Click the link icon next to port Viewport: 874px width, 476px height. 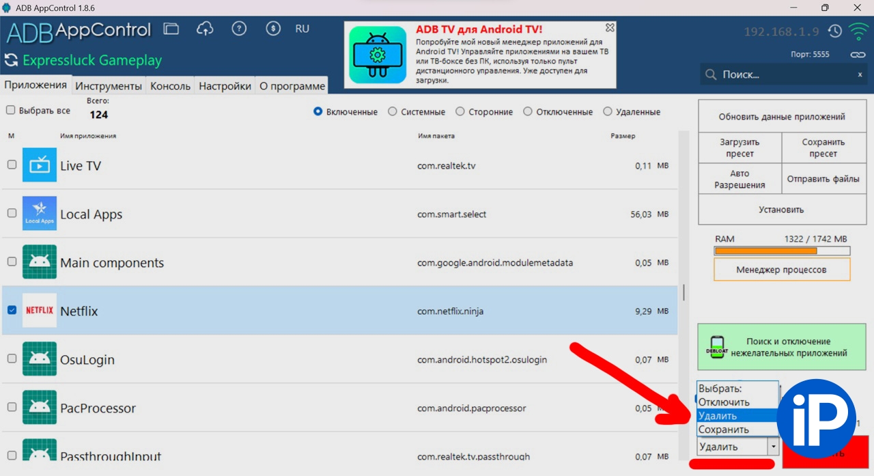(858, 55)
